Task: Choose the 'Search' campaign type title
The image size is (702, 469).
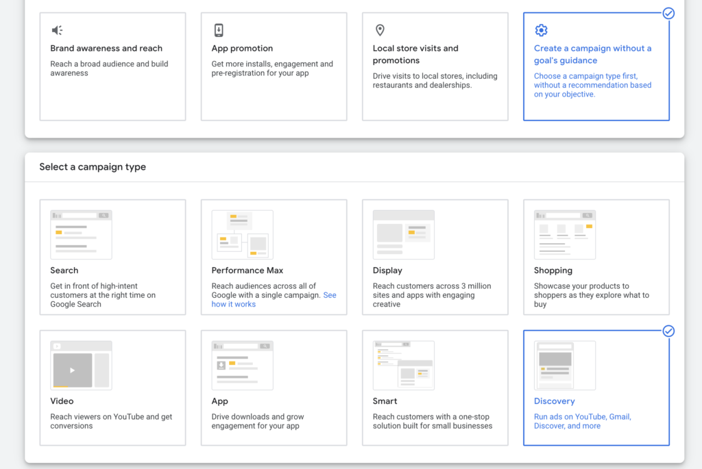Action: pyautogui.click(x=64, y=270)
